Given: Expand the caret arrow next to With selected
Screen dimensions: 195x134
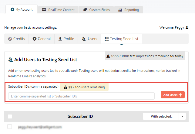Looking at the screenshot, I should (x=182, y=116).
